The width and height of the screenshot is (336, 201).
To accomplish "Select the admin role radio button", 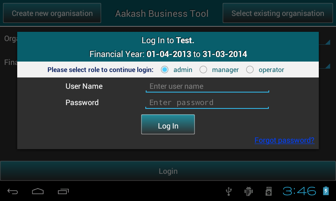I will 165,70.
